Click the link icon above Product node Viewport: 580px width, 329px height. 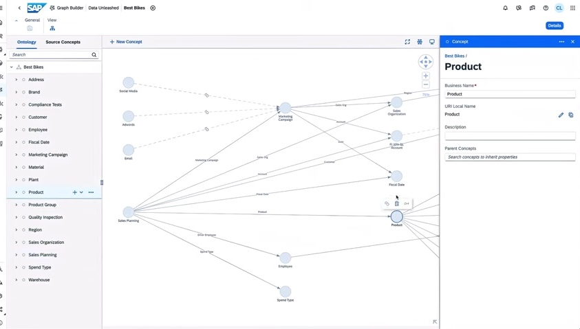(387, 203)
